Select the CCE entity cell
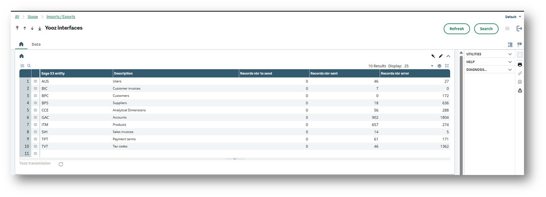This screenshot has height=197, width=546. 76,110
